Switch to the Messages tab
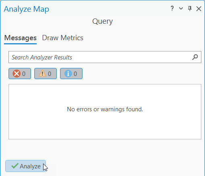Image resolution: width=205 pixels, height=176 pixels. [21, 38]
